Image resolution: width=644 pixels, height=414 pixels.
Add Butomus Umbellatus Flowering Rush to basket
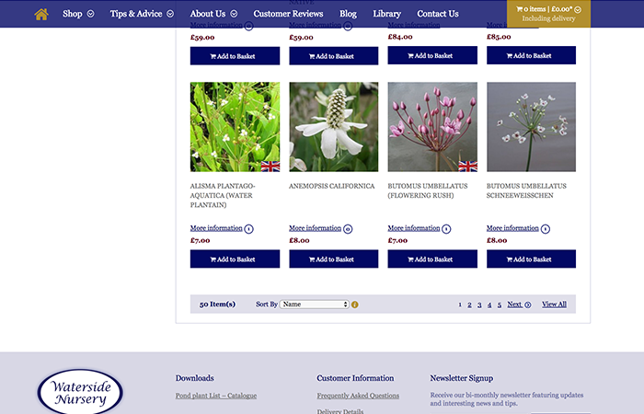tap(432, 259)
